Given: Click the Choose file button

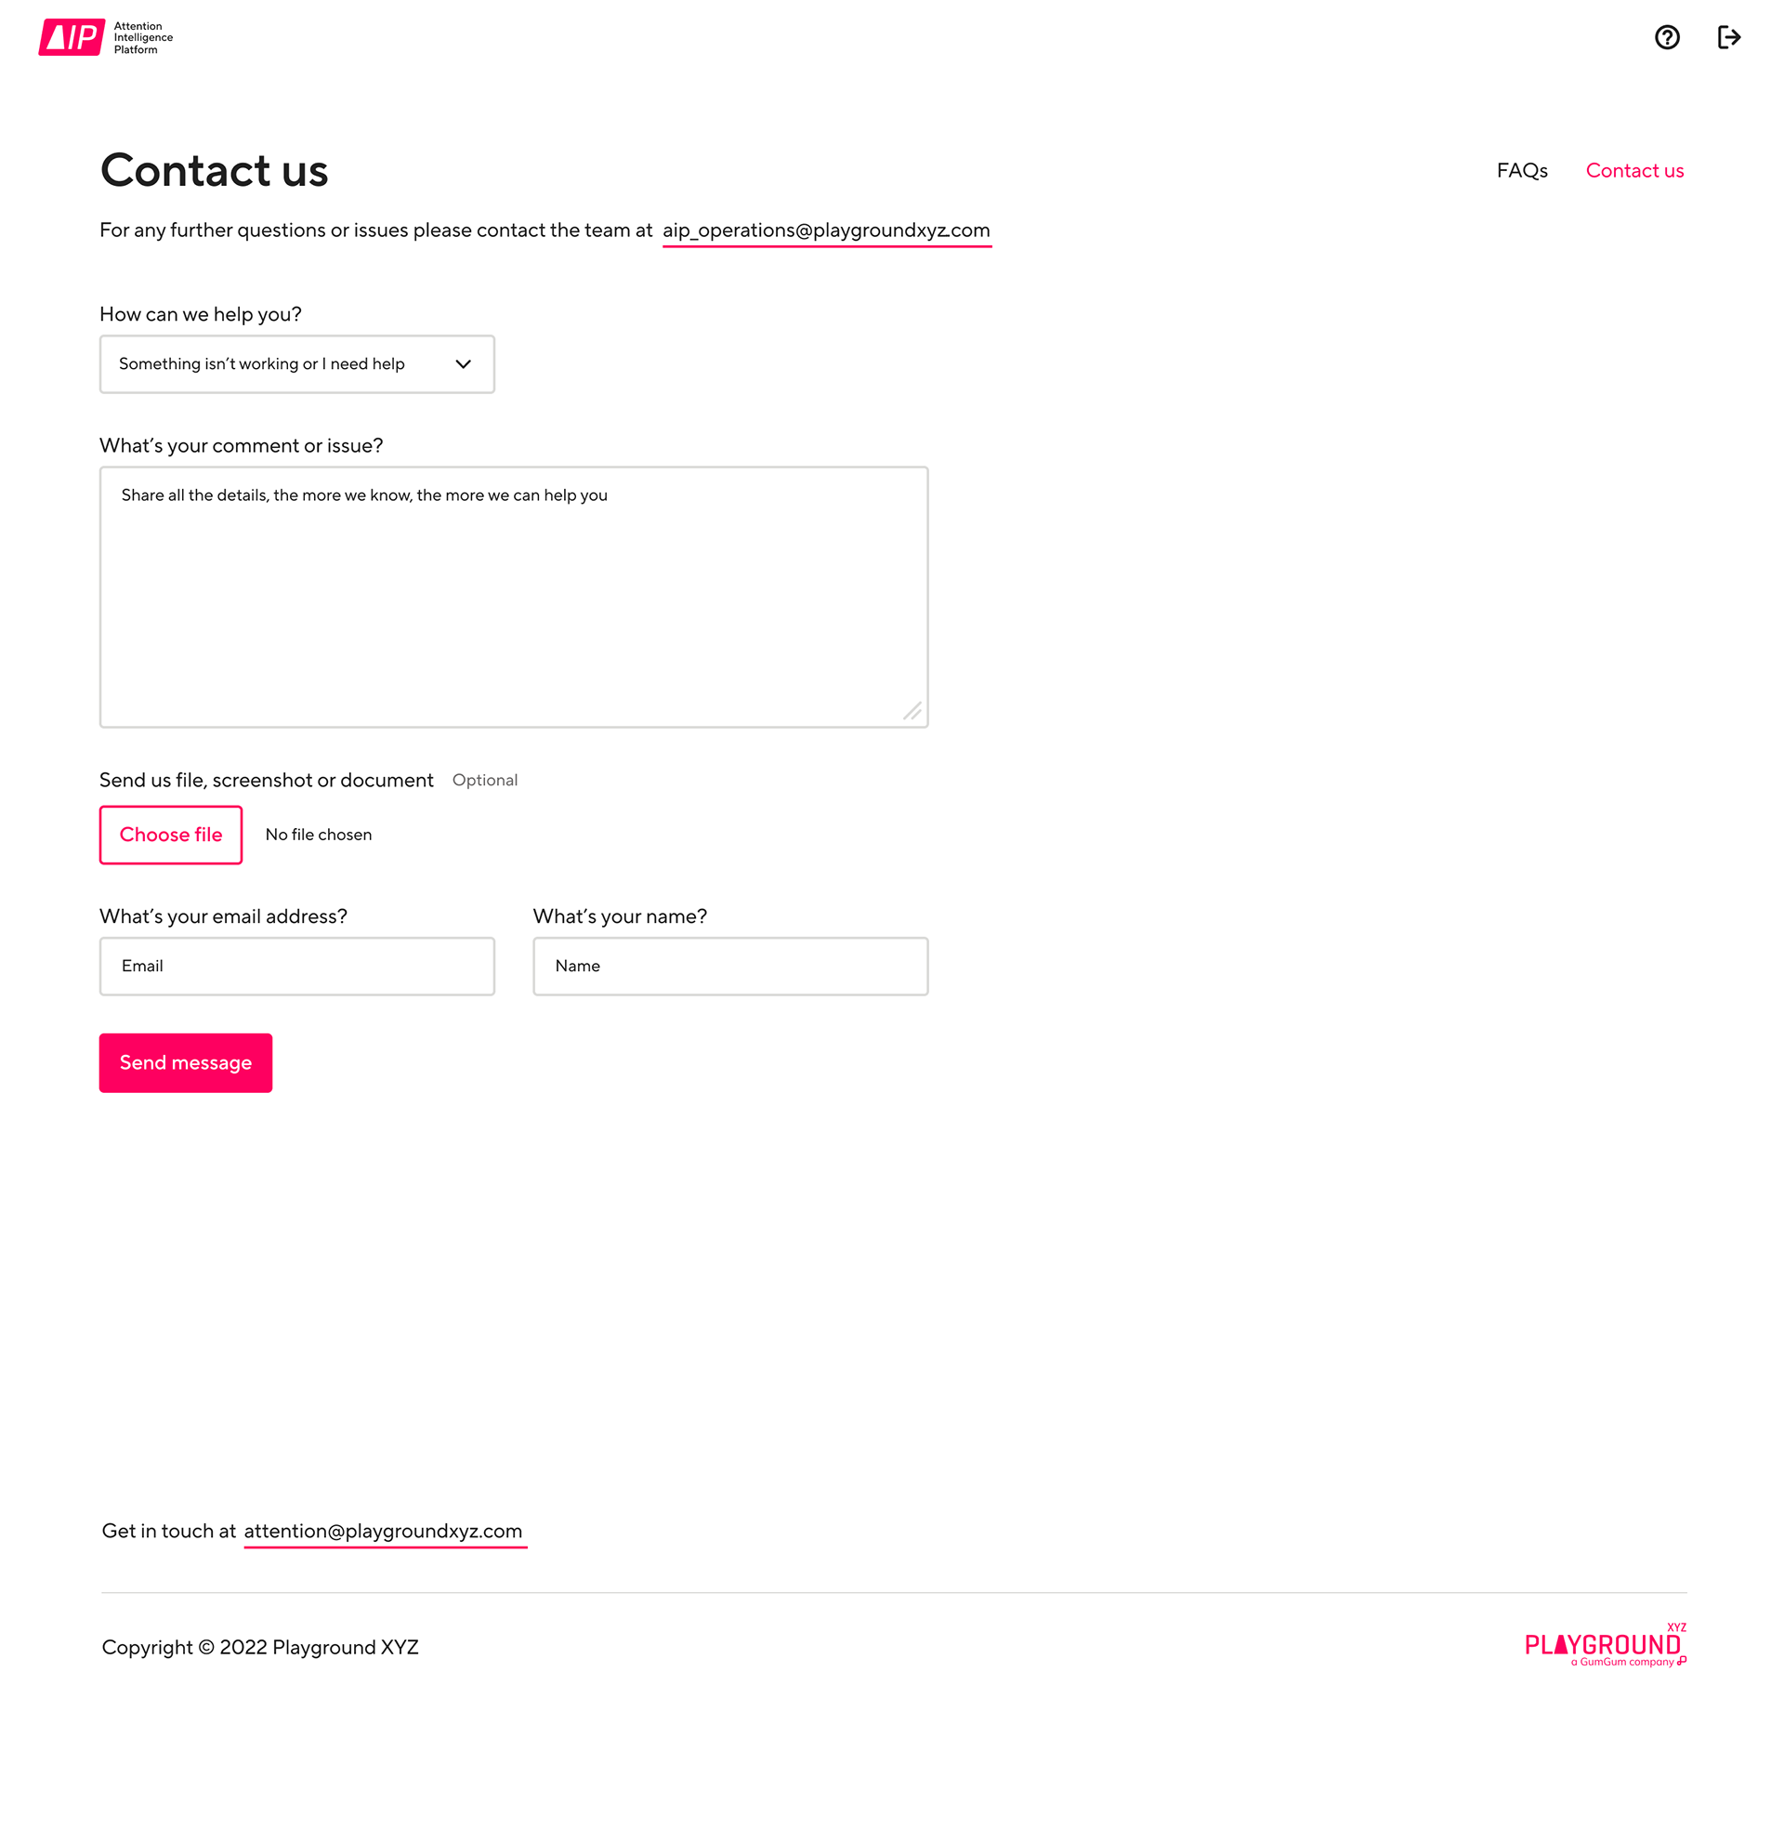Looking at the screenshot, I should tap(171, 834).
